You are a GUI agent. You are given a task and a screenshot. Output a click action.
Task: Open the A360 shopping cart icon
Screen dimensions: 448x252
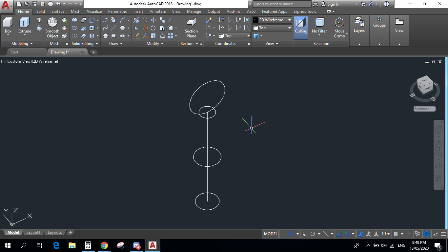click(x=363, y=4)
